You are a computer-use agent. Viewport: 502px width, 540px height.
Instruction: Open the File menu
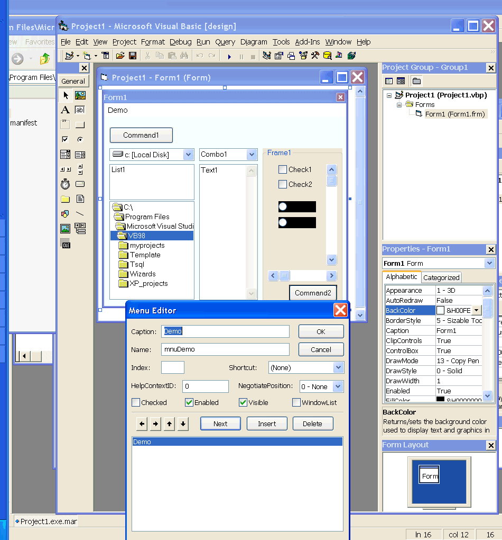coord(66,42)
